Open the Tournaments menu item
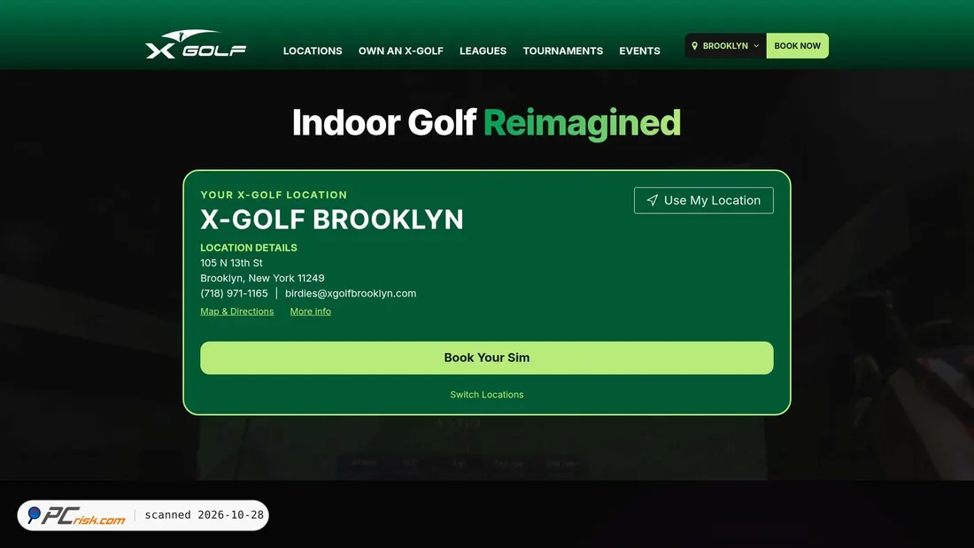Viewport: 974px width, 548px height. pyautogui.click(x=563, y=51)
